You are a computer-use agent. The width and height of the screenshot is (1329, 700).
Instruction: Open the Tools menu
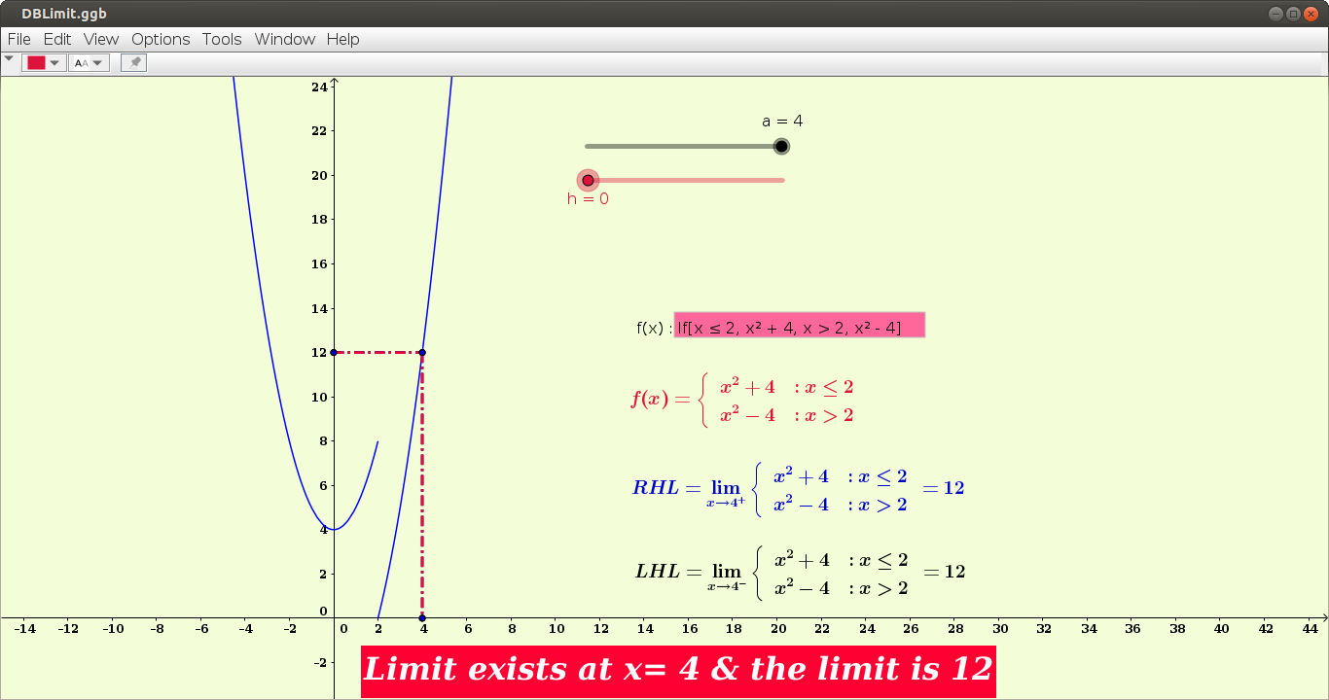(x=221, y=39)
